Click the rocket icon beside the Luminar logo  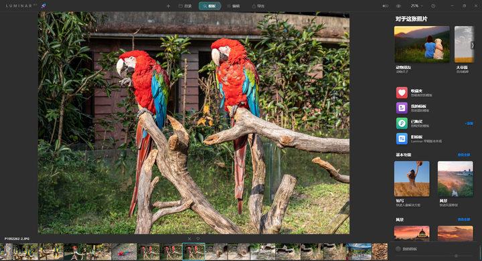tap(44, 6)
